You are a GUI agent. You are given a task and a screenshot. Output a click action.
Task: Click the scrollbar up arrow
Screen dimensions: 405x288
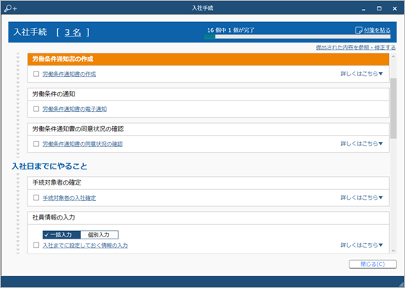pyautogui.click(x=393, y=56)
